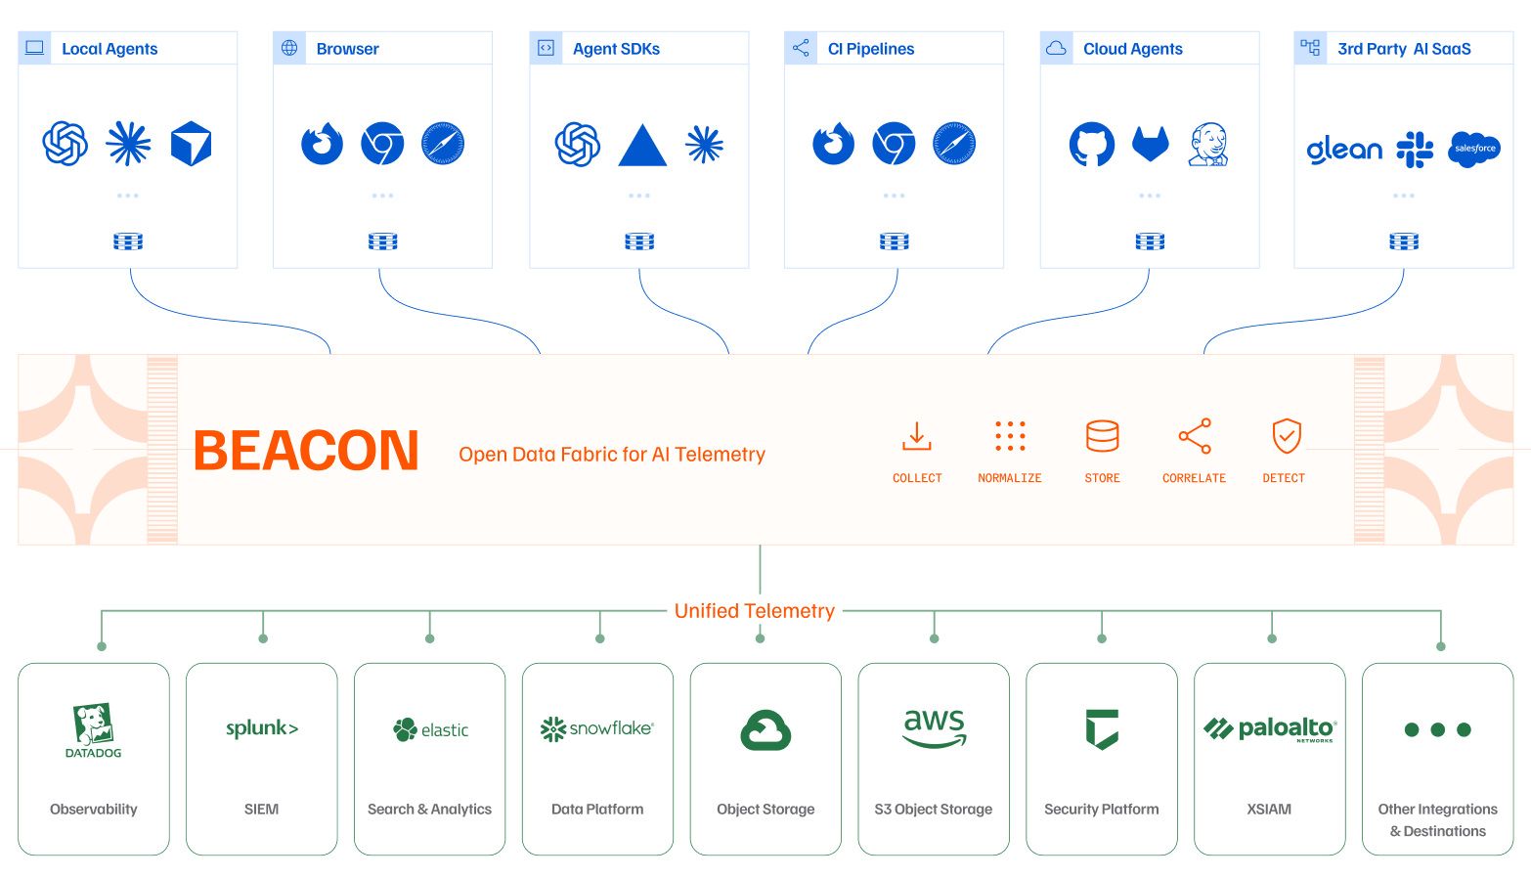
Task: Select the GitLab fox logo
Action: [1151, 144]
